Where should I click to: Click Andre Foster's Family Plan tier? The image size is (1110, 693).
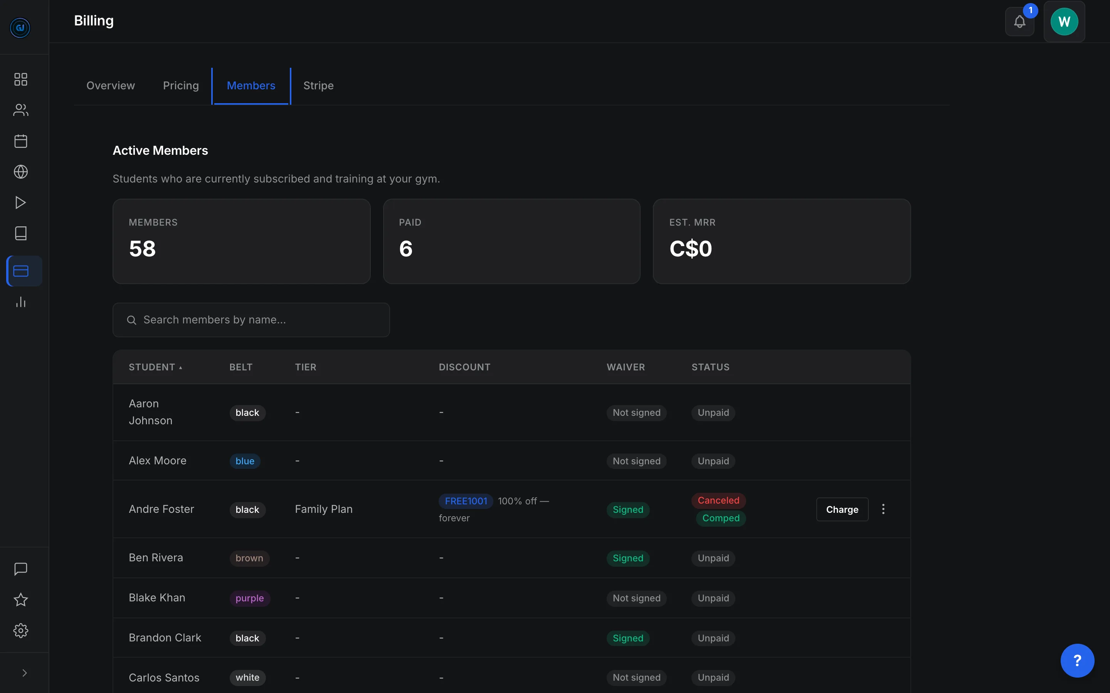[324, 509]
